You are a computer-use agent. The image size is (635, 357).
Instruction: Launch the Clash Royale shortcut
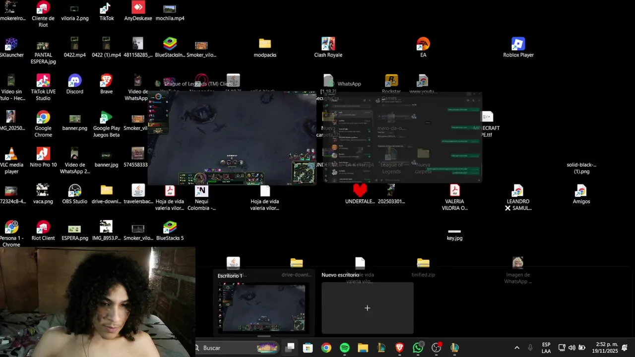pyautogui.click(x=328, y=48)
